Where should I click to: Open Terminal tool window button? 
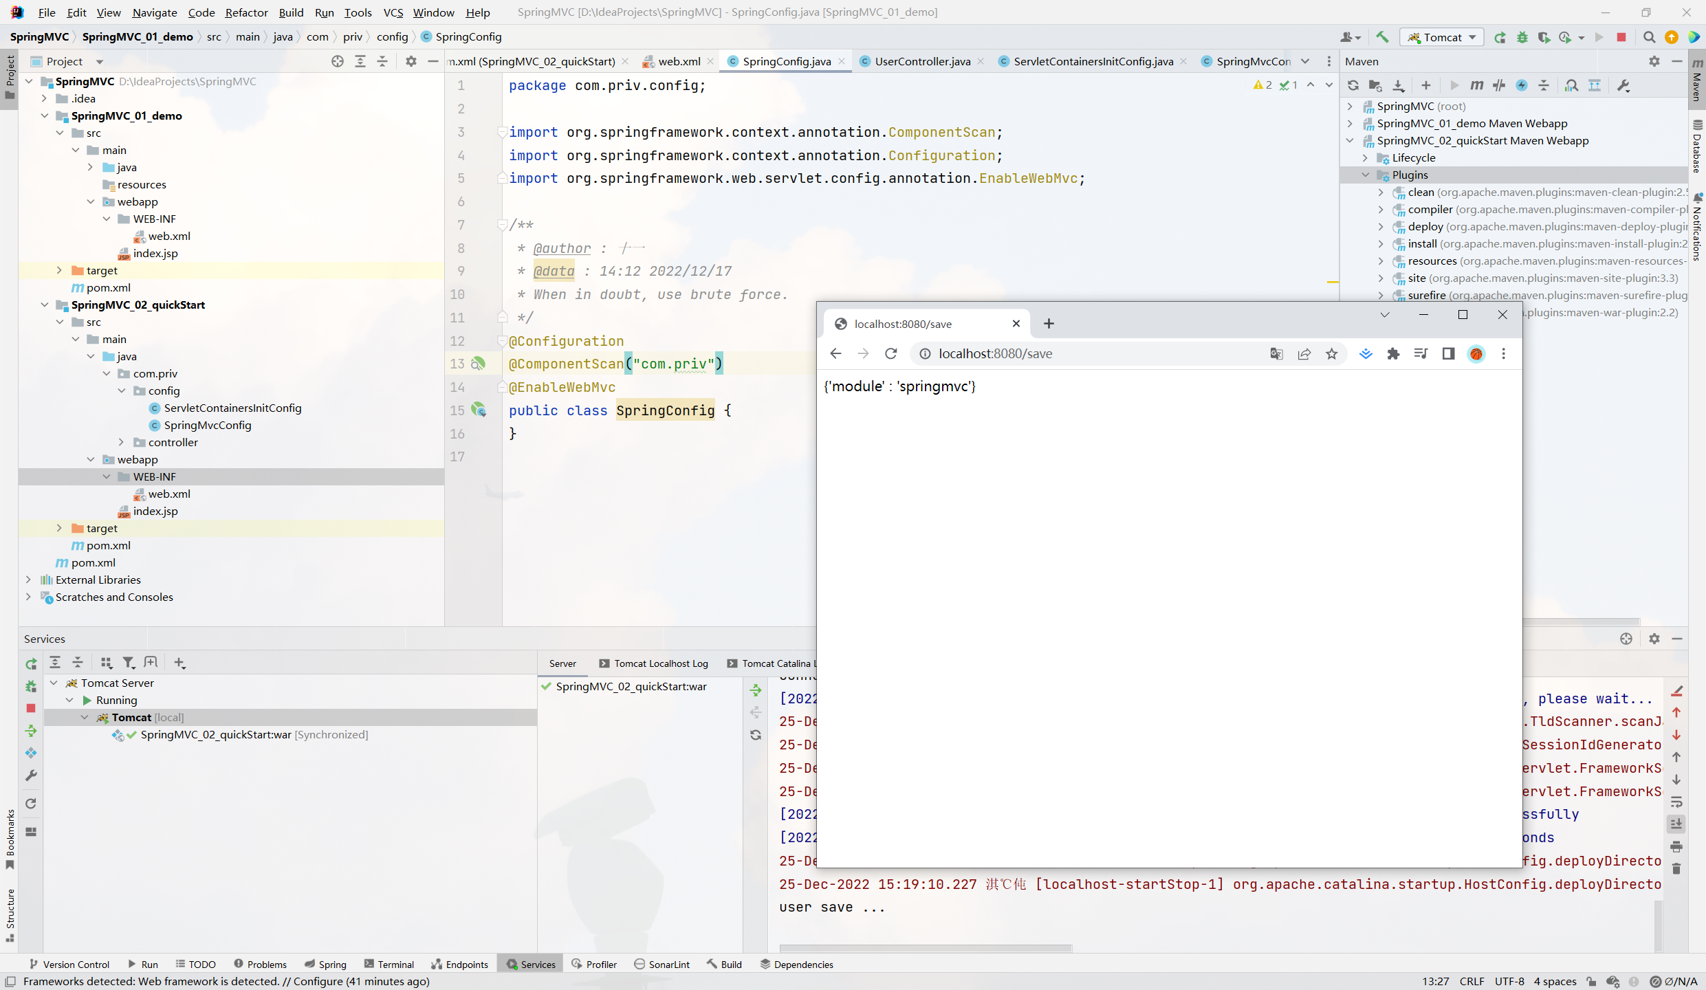coord(389,965)
